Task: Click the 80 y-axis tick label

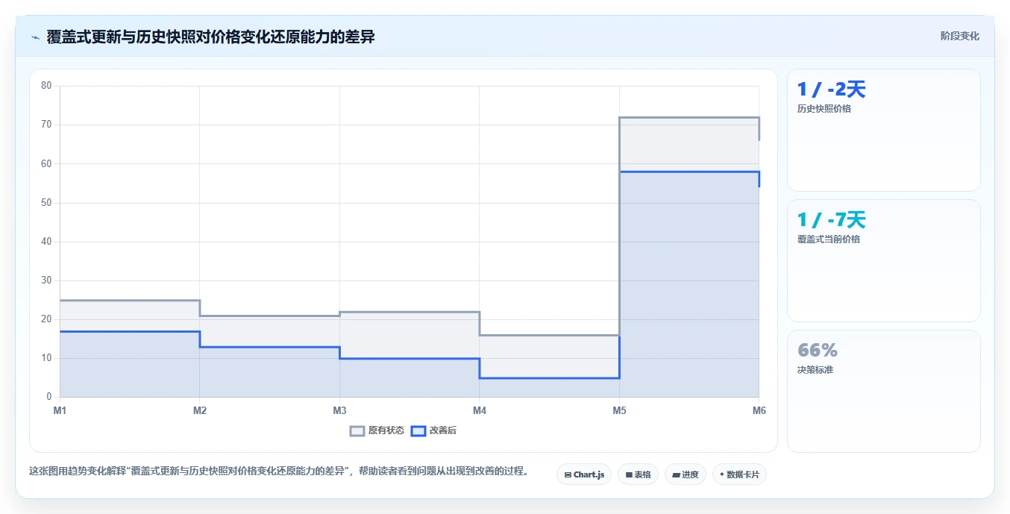Action: pyautogui.click(x=46, y=86)
